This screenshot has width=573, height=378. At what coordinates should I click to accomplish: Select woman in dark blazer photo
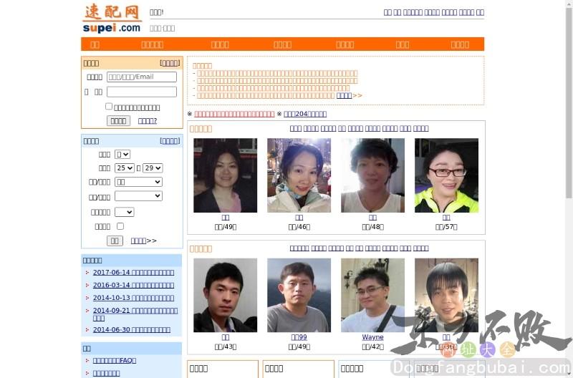point(225,175)
